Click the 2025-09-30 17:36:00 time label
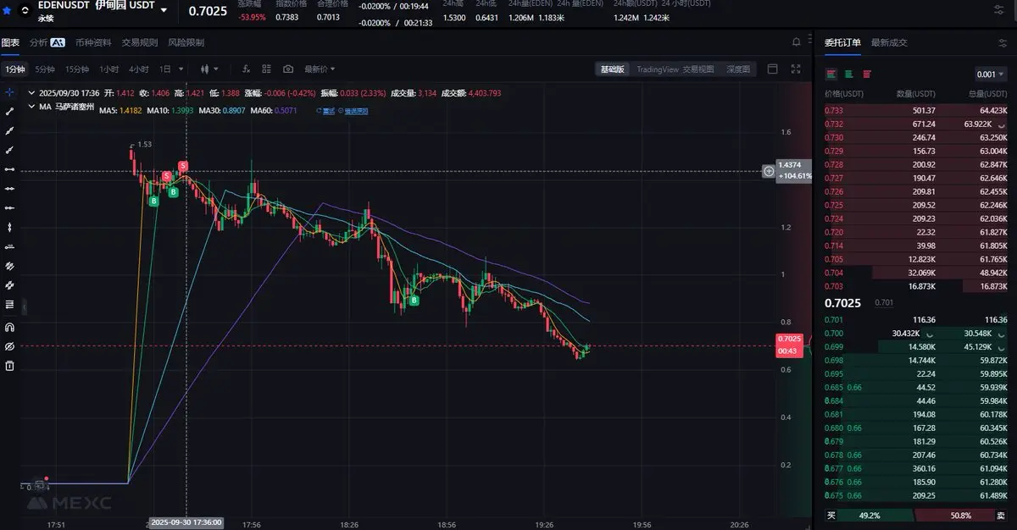This screenshot has width=1017, height=530. point(186,522)
